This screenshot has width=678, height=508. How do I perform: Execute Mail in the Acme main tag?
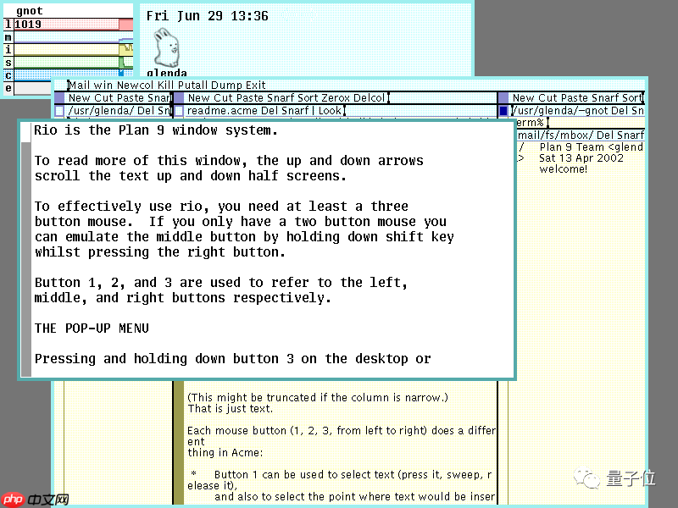click(x=74, y=85)
